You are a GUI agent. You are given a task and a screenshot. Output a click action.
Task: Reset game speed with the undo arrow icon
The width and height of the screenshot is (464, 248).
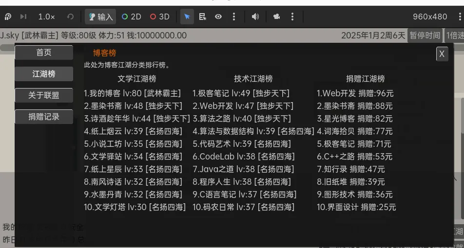coord(70,17)
